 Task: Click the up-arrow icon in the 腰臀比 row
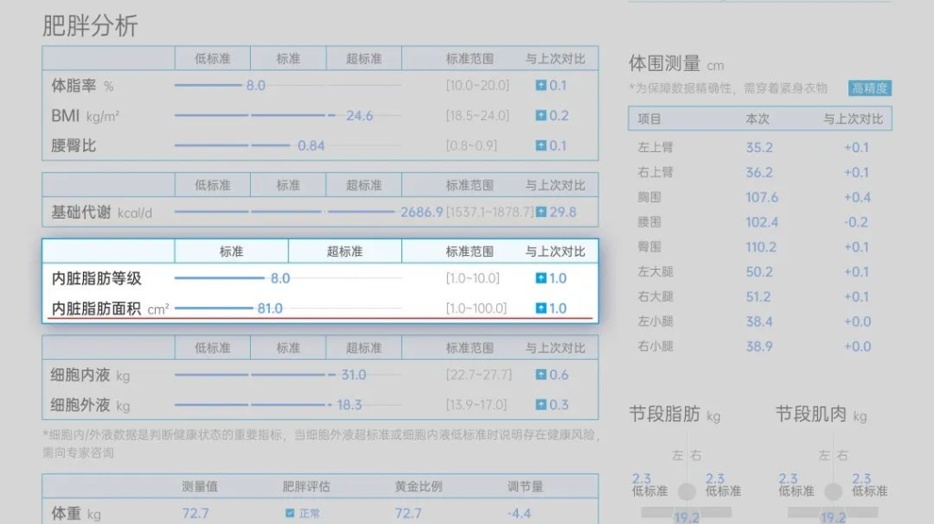point(541,146)
